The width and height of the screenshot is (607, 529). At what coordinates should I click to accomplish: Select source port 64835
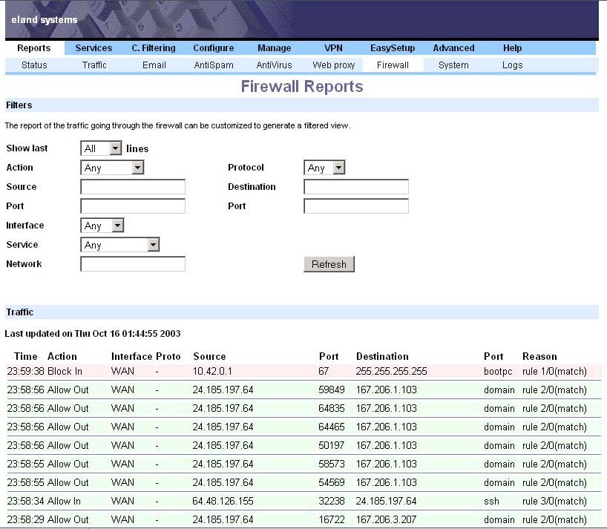pos(332,408)
